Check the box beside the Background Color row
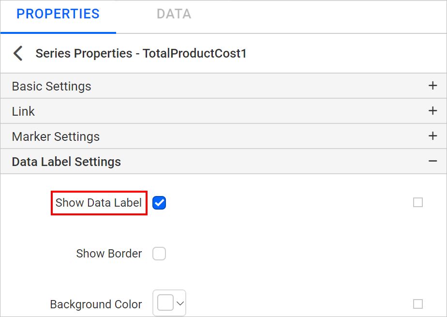This screenshot has height=317, width=447. click(x=418, y=304)
